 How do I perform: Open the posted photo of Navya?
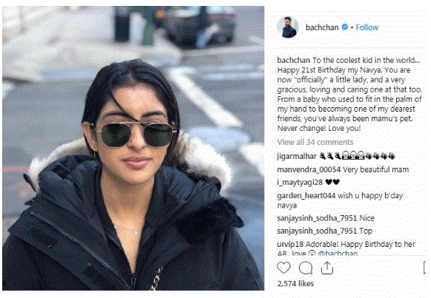point(134,148)
